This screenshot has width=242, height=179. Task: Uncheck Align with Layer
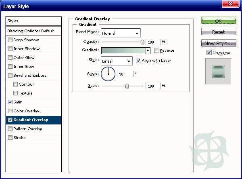(x=138, y=61)
